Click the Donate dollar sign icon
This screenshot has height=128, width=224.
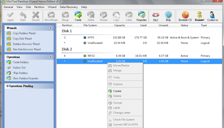[199, 16]
